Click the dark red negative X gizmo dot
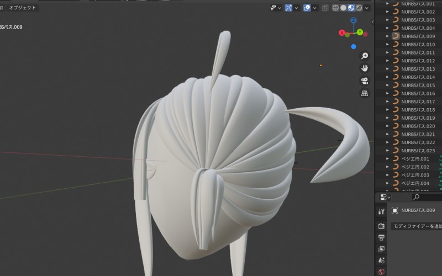 point(365,34)
